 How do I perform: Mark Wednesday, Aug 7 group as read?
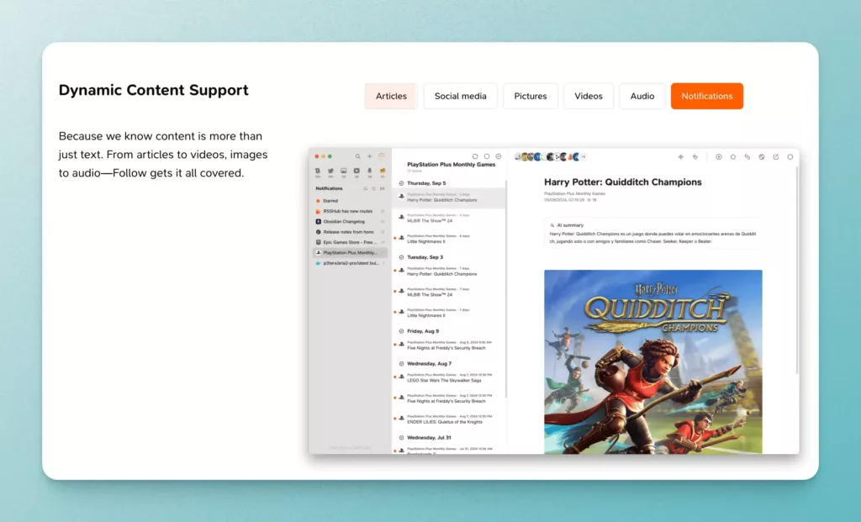[x=401, y=364]
